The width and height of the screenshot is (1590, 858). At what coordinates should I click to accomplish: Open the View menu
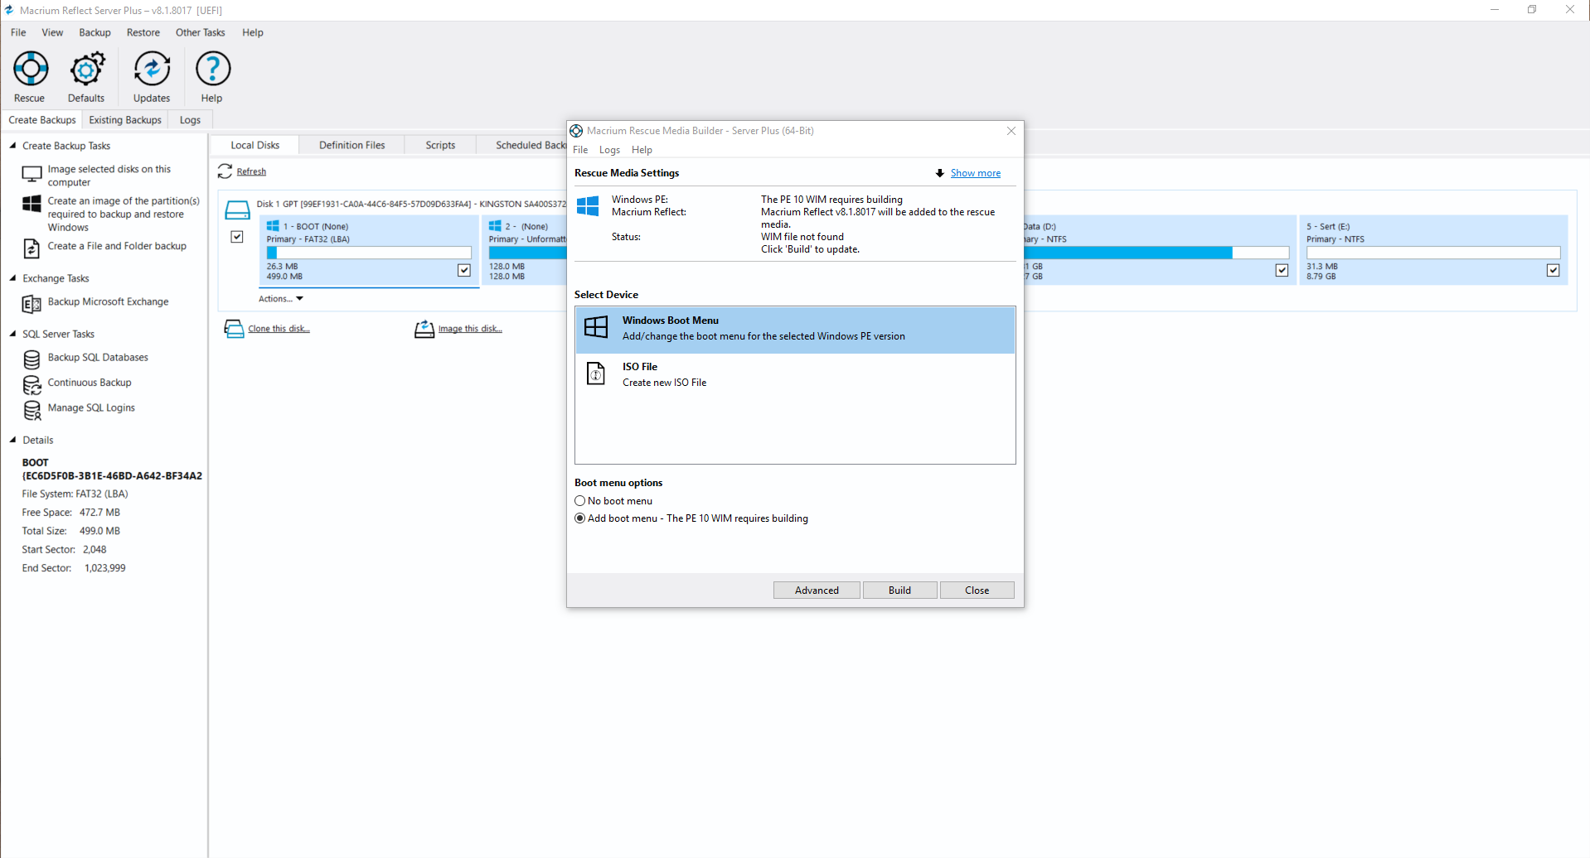click(x=52, y=32)
